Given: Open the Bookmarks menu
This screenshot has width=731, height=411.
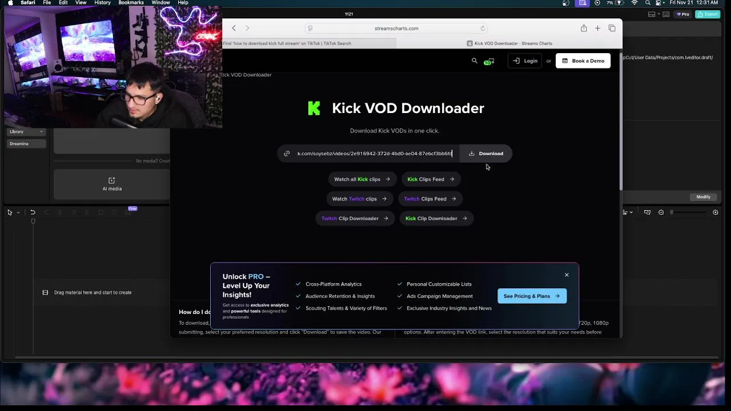Looking at the screenshot, I should [131, 3].
